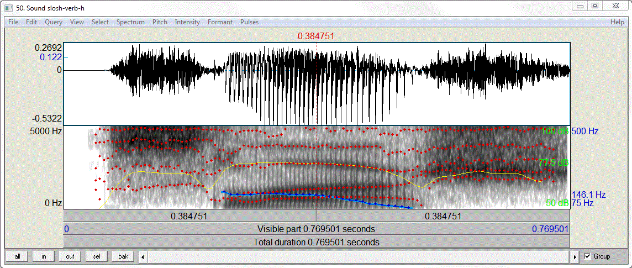
Task: Click the 'in' zoom button
Action: click(44, 256)
